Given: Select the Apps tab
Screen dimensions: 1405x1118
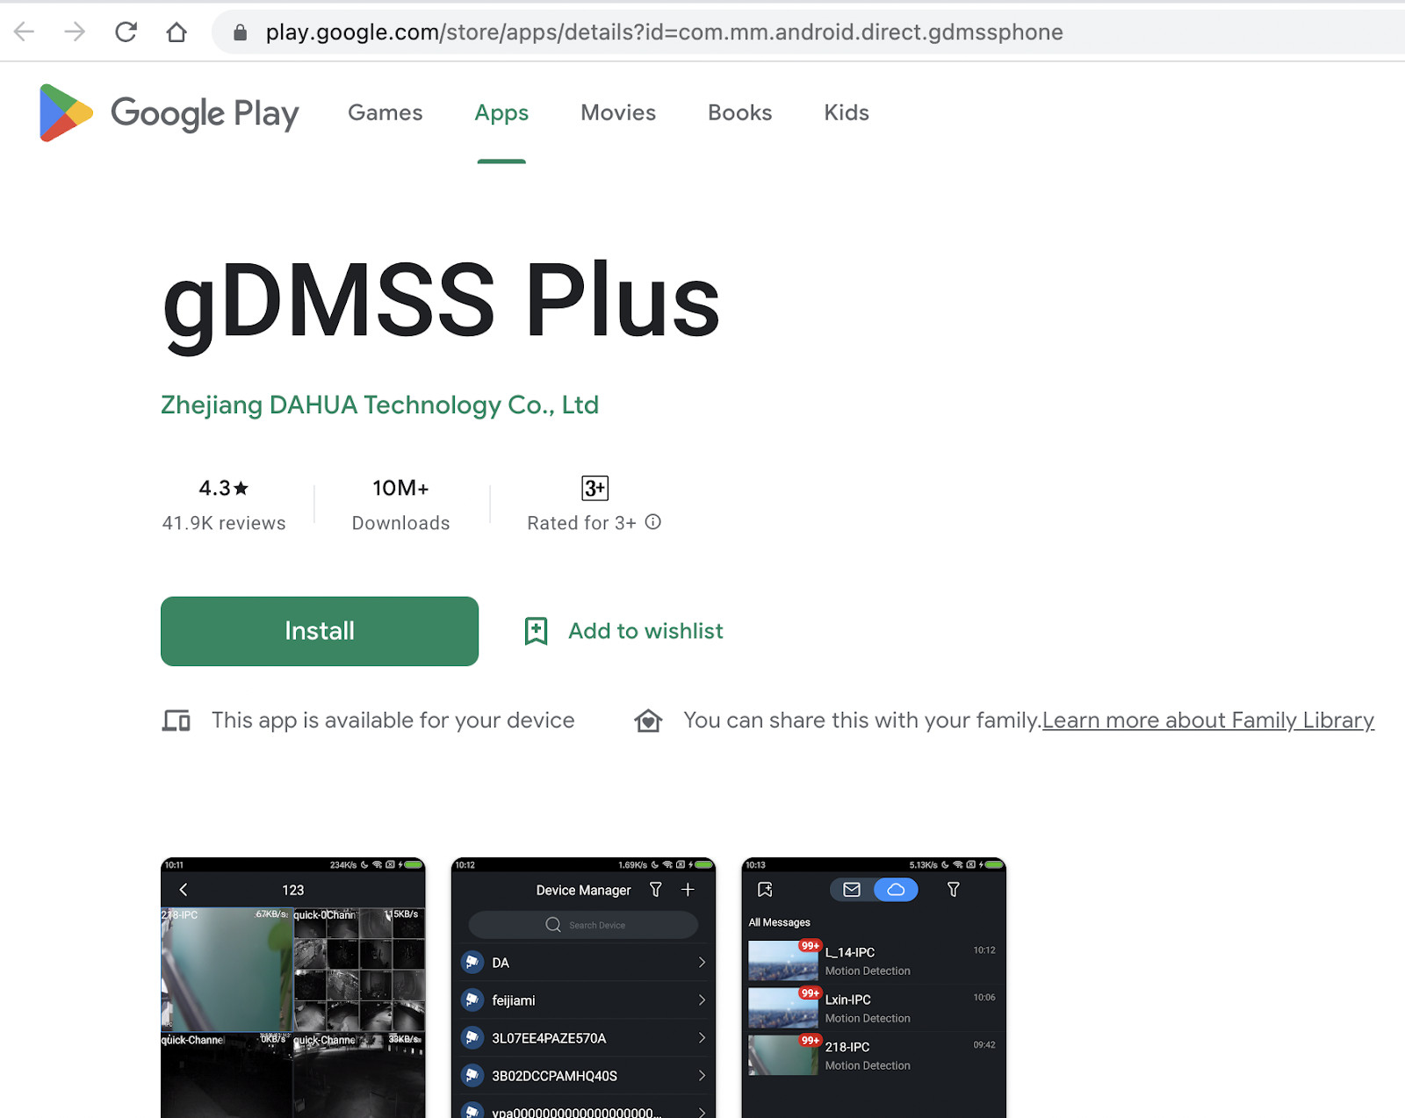Looking at the screenshot, I should click(501, 113).
